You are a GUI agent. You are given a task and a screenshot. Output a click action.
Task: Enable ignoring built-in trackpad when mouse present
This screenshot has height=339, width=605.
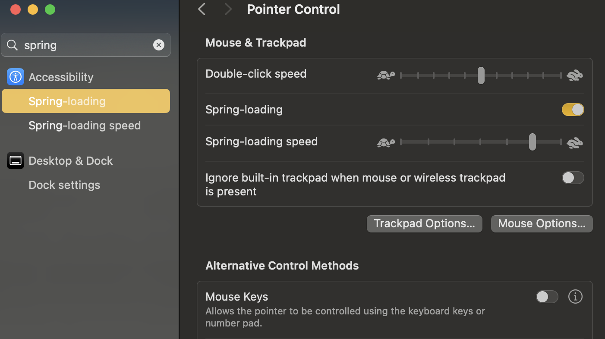coord(573,178)
